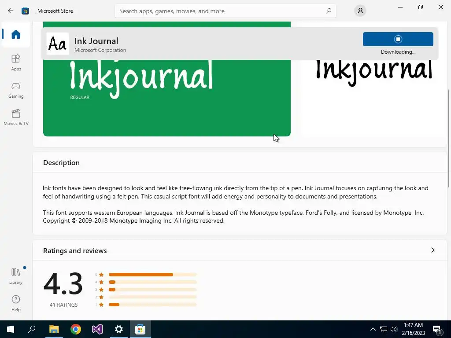
Task: Go back with the back arrow
Action: click(11, 11)
